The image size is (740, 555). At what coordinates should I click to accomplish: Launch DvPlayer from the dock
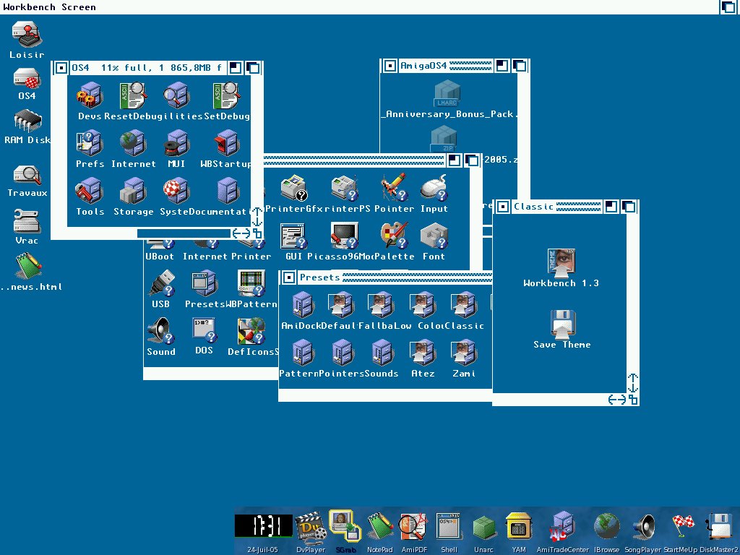311,527
